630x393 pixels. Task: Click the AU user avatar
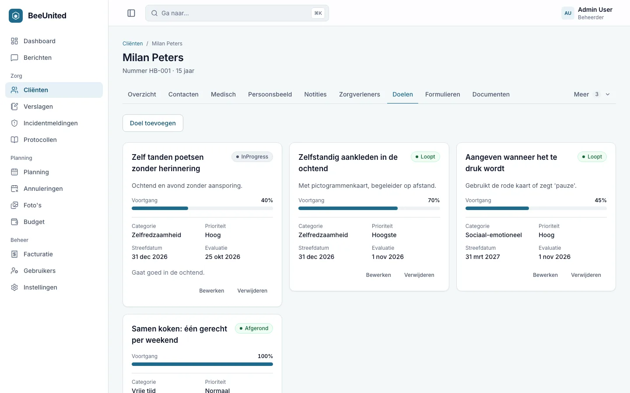[568, 13]
